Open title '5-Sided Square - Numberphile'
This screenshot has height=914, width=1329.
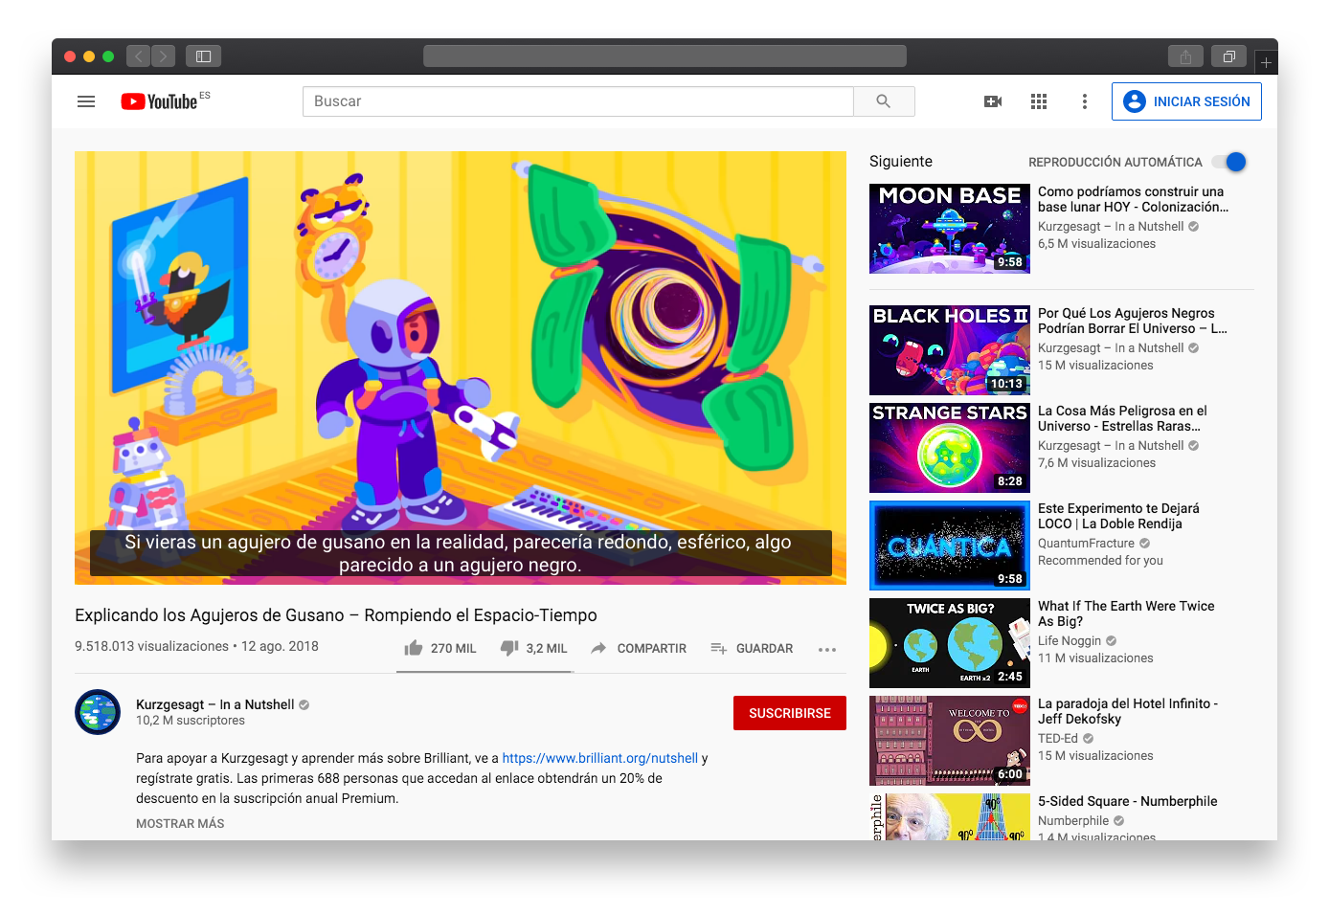(x=1128, y=801)
